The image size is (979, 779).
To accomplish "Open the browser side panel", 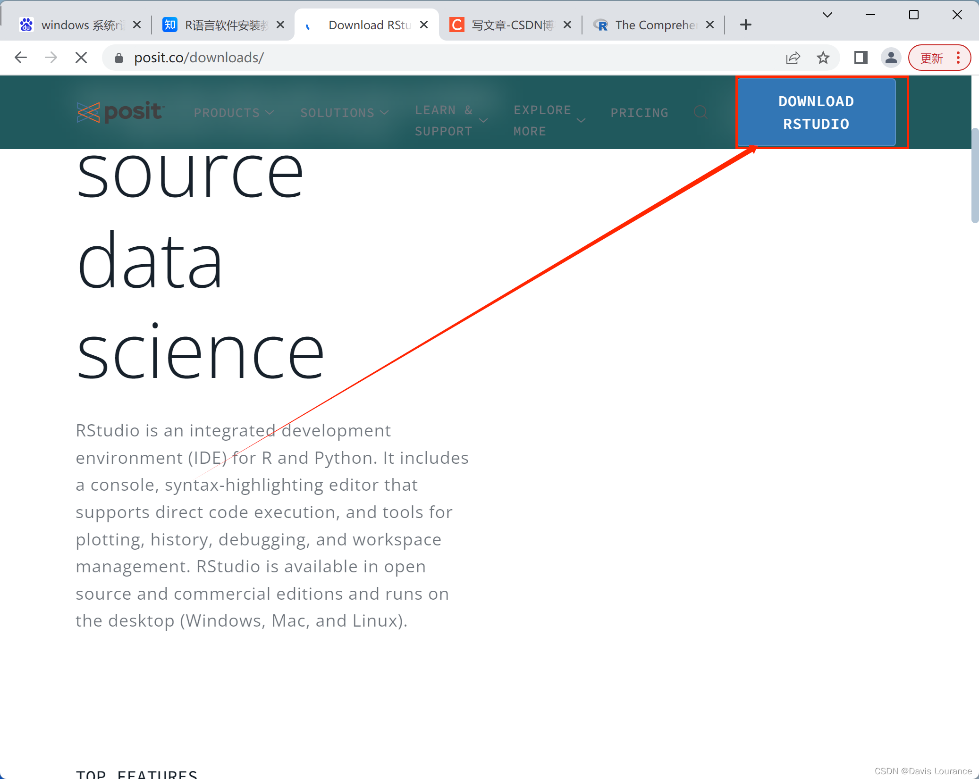I will (x=861, y=58).
